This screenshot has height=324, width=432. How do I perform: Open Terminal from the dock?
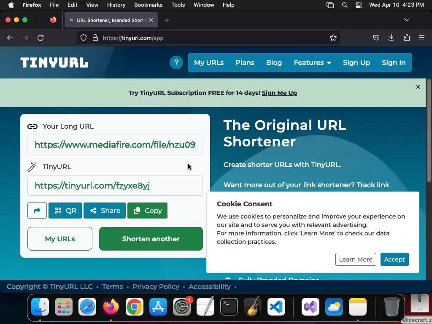229,307
